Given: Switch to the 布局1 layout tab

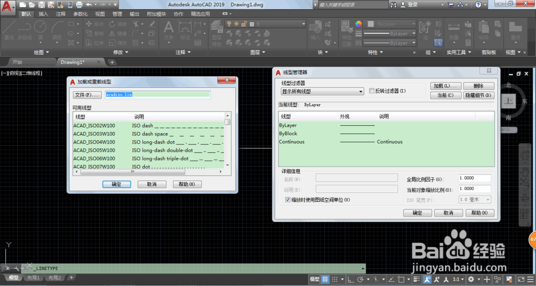Looking at the screenshot, I should (33, 278).
